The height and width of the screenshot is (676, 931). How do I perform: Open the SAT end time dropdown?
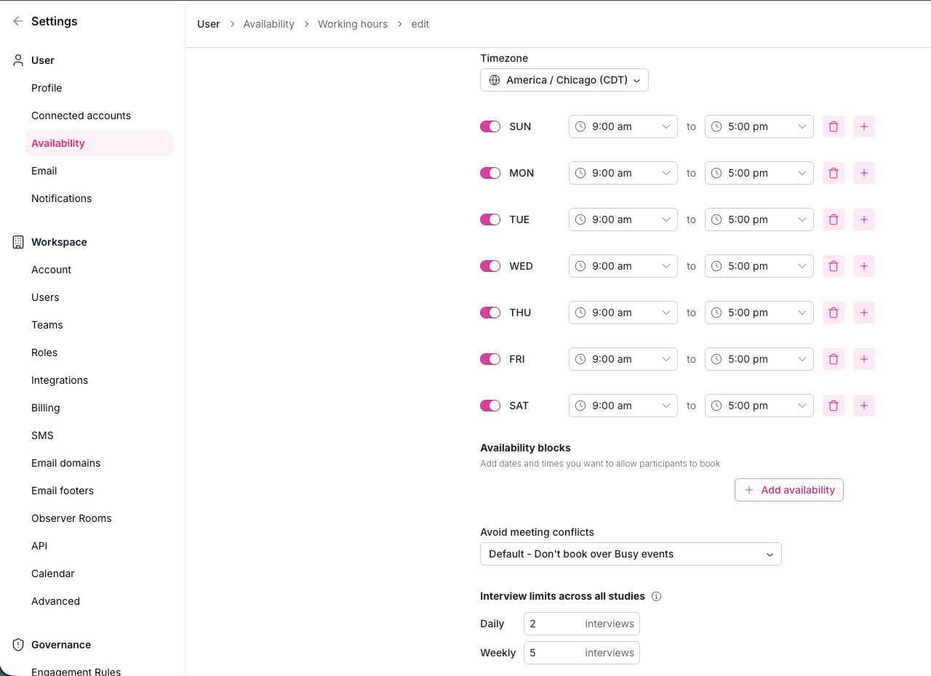(x=759, y=406)
